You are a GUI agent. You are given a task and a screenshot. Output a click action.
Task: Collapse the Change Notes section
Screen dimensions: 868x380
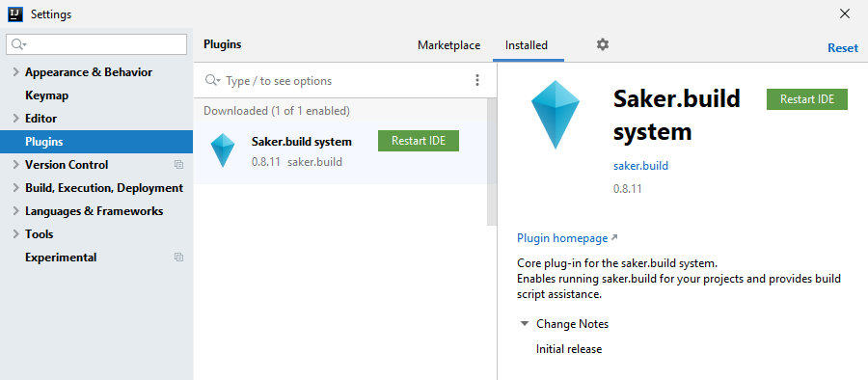pos(525,324)
